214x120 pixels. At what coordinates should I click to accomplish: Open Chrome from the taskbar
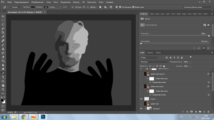point(24,117)
